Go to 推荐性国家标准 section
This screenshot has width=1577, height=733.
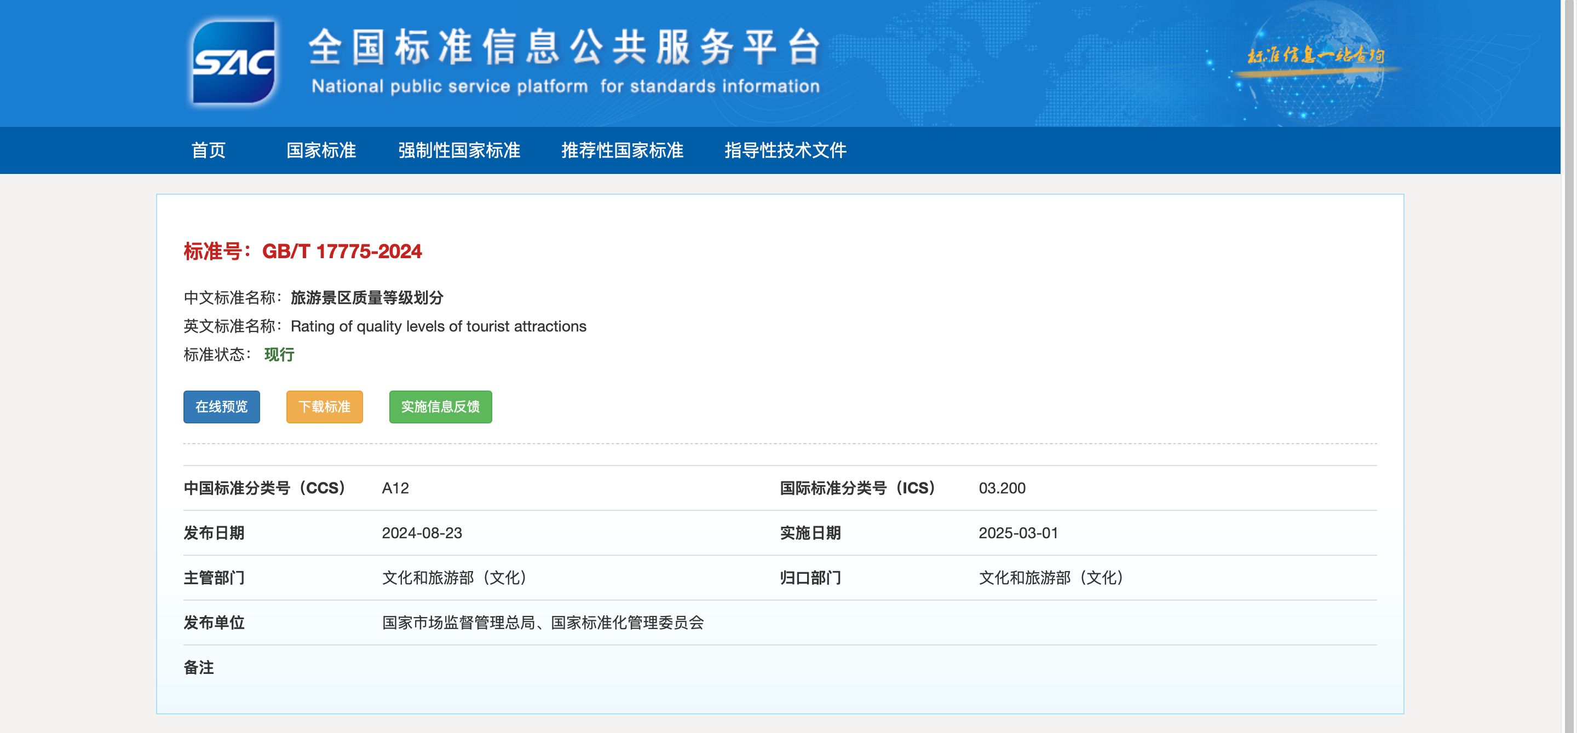coord(622,150)
